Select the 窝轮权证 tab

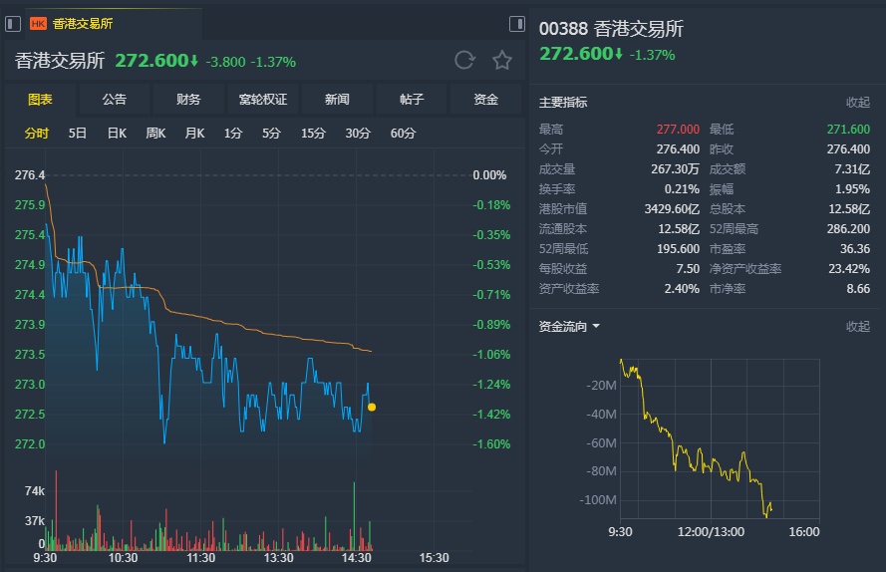[263, 99]
